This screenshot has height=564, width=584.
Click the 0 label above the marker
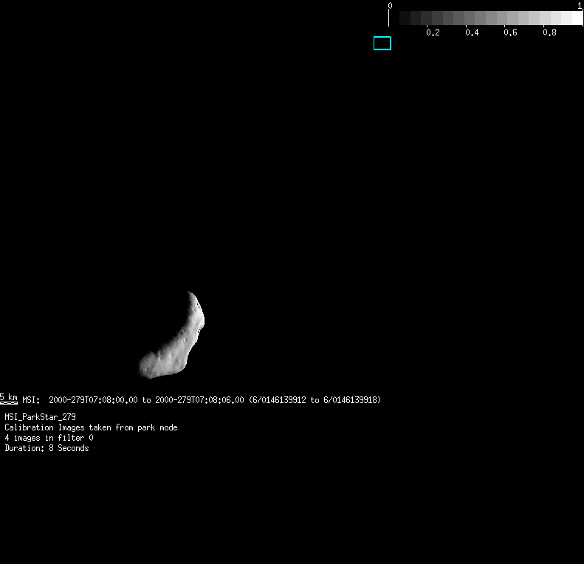click(390, 5)
